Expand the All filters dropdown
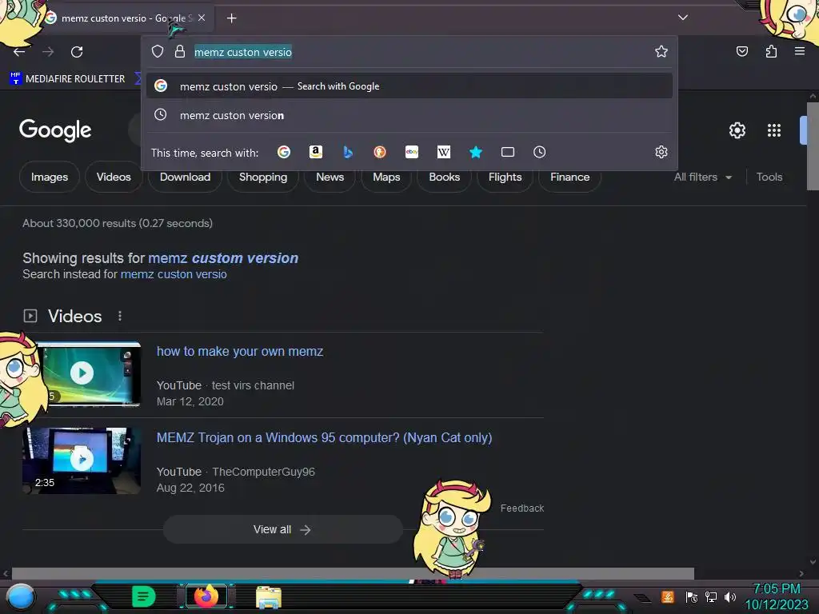The image size is (819, 614). point(703,177)
